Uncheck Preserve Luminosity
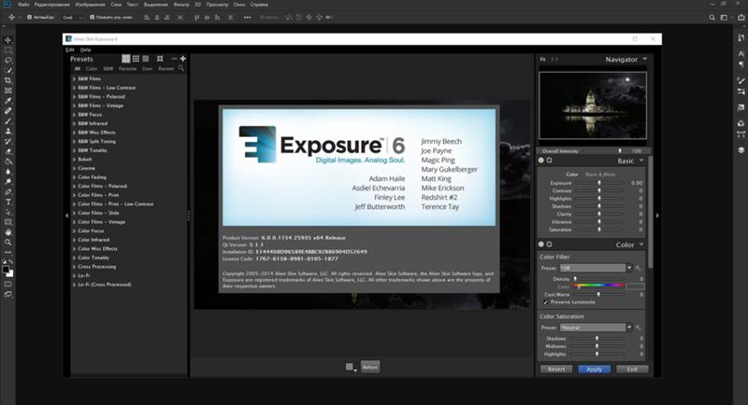The height and width of the screenshot is (405, 748). pyautogui.click(x=546, y=302)
